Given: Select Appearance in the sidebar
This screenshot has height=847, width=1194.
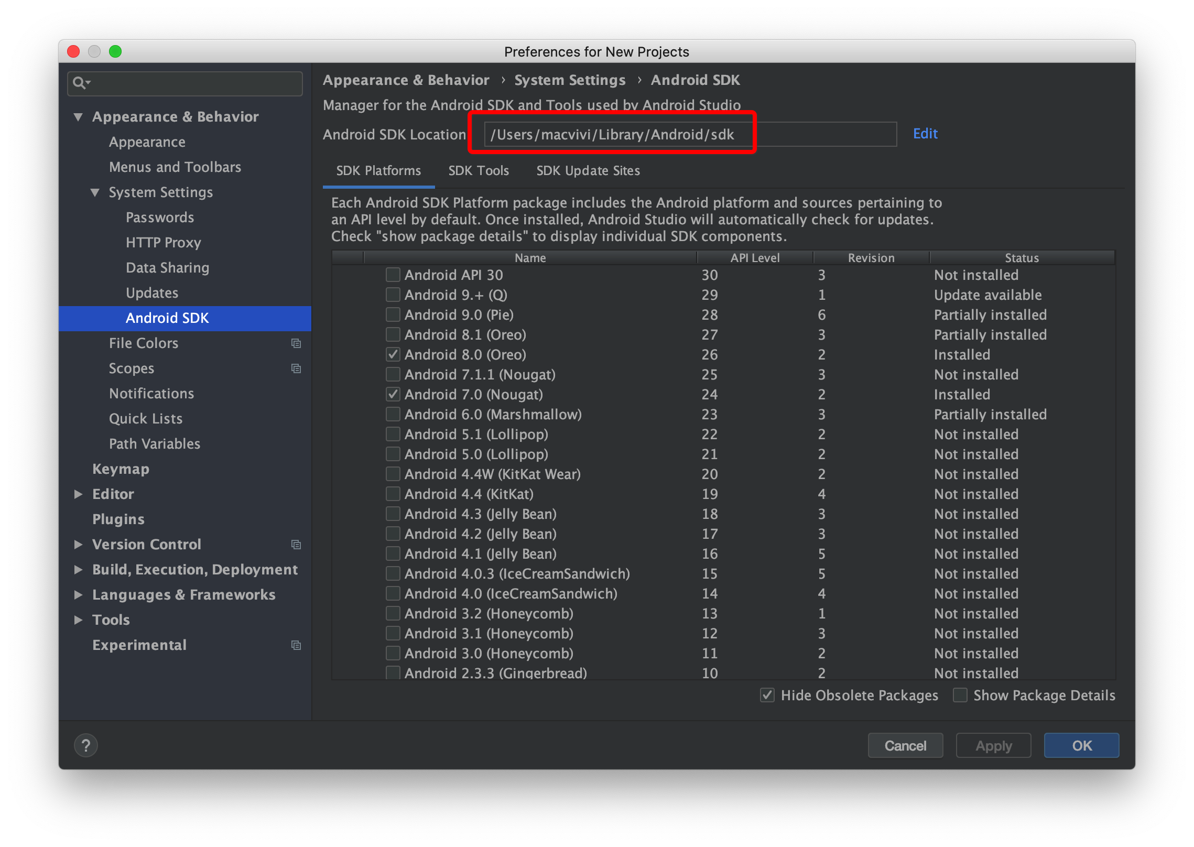Looking at the screenshot, I should point(147,142).
